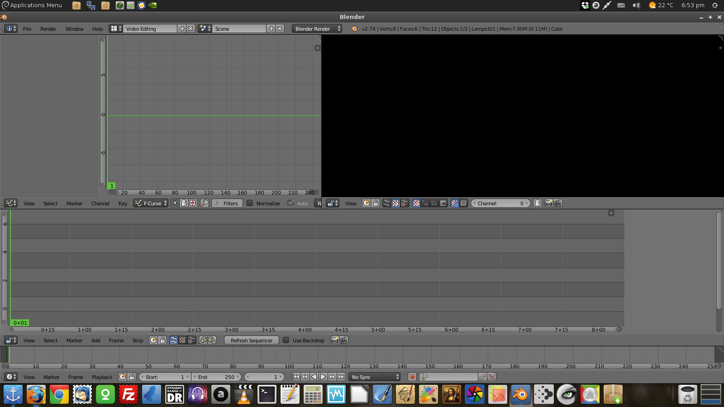Switch to Sequencer and Preview combined view
This screenshot has width=724, height=407.
(405, 203)
